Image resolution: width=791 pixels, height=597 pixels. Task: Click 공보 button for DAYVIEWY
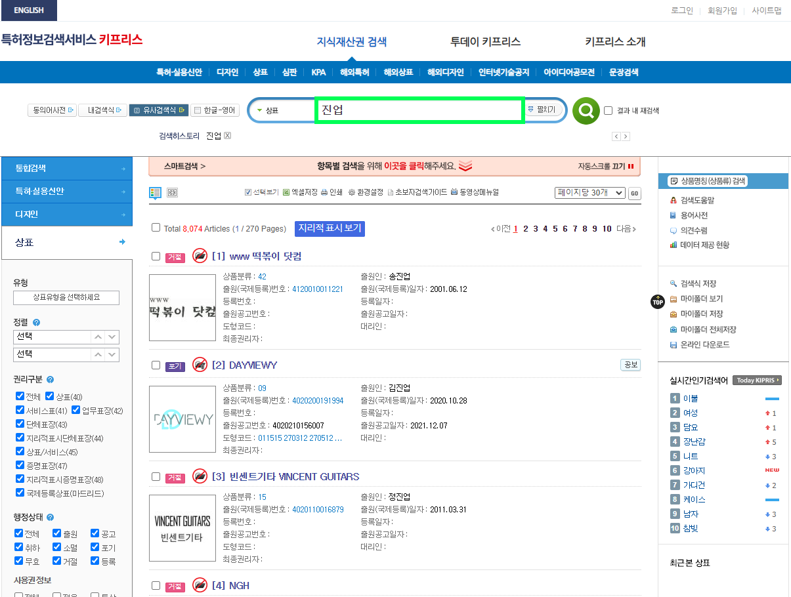point(630,365)
